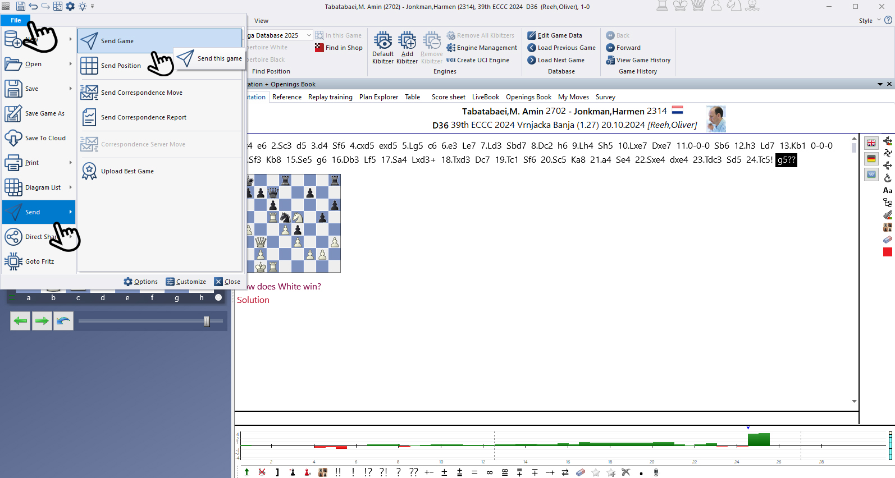Click the Options button in File menu

(141, 282)
